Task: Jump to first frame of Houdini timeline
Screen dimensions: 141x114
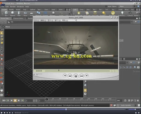Action: coord(4,101)
